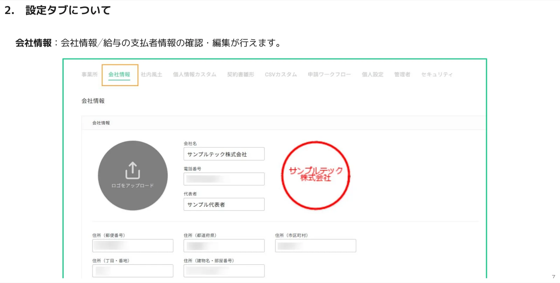Select the 会社情報 tab
560x283 pixels.
coord(119,75)
